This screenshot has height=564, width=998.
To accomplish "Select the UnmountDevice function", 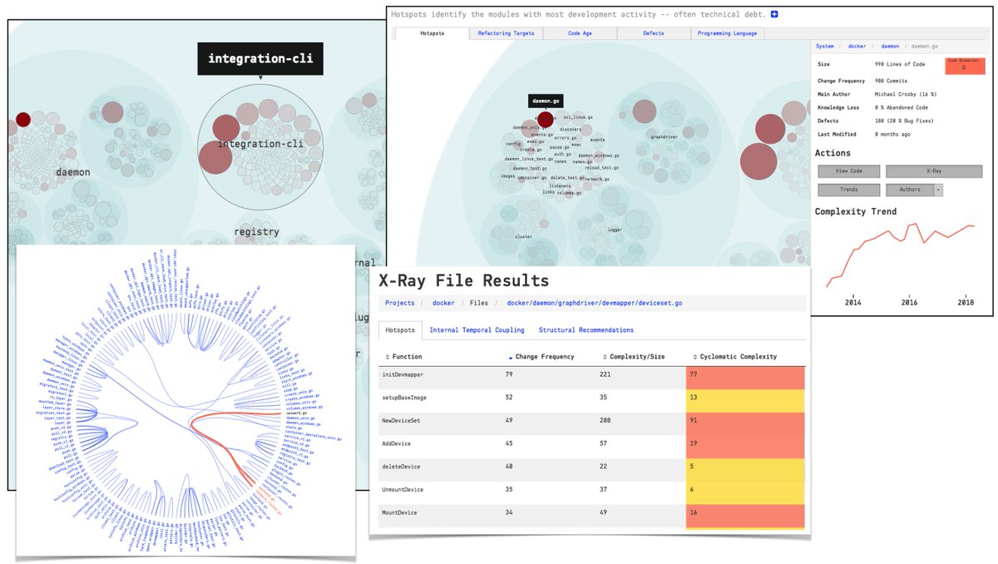I will point(403,490).
